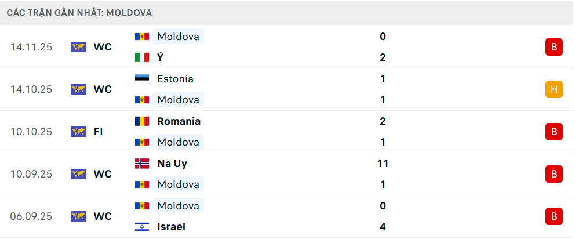Click red B badge for Israel match

pos(554,216)
